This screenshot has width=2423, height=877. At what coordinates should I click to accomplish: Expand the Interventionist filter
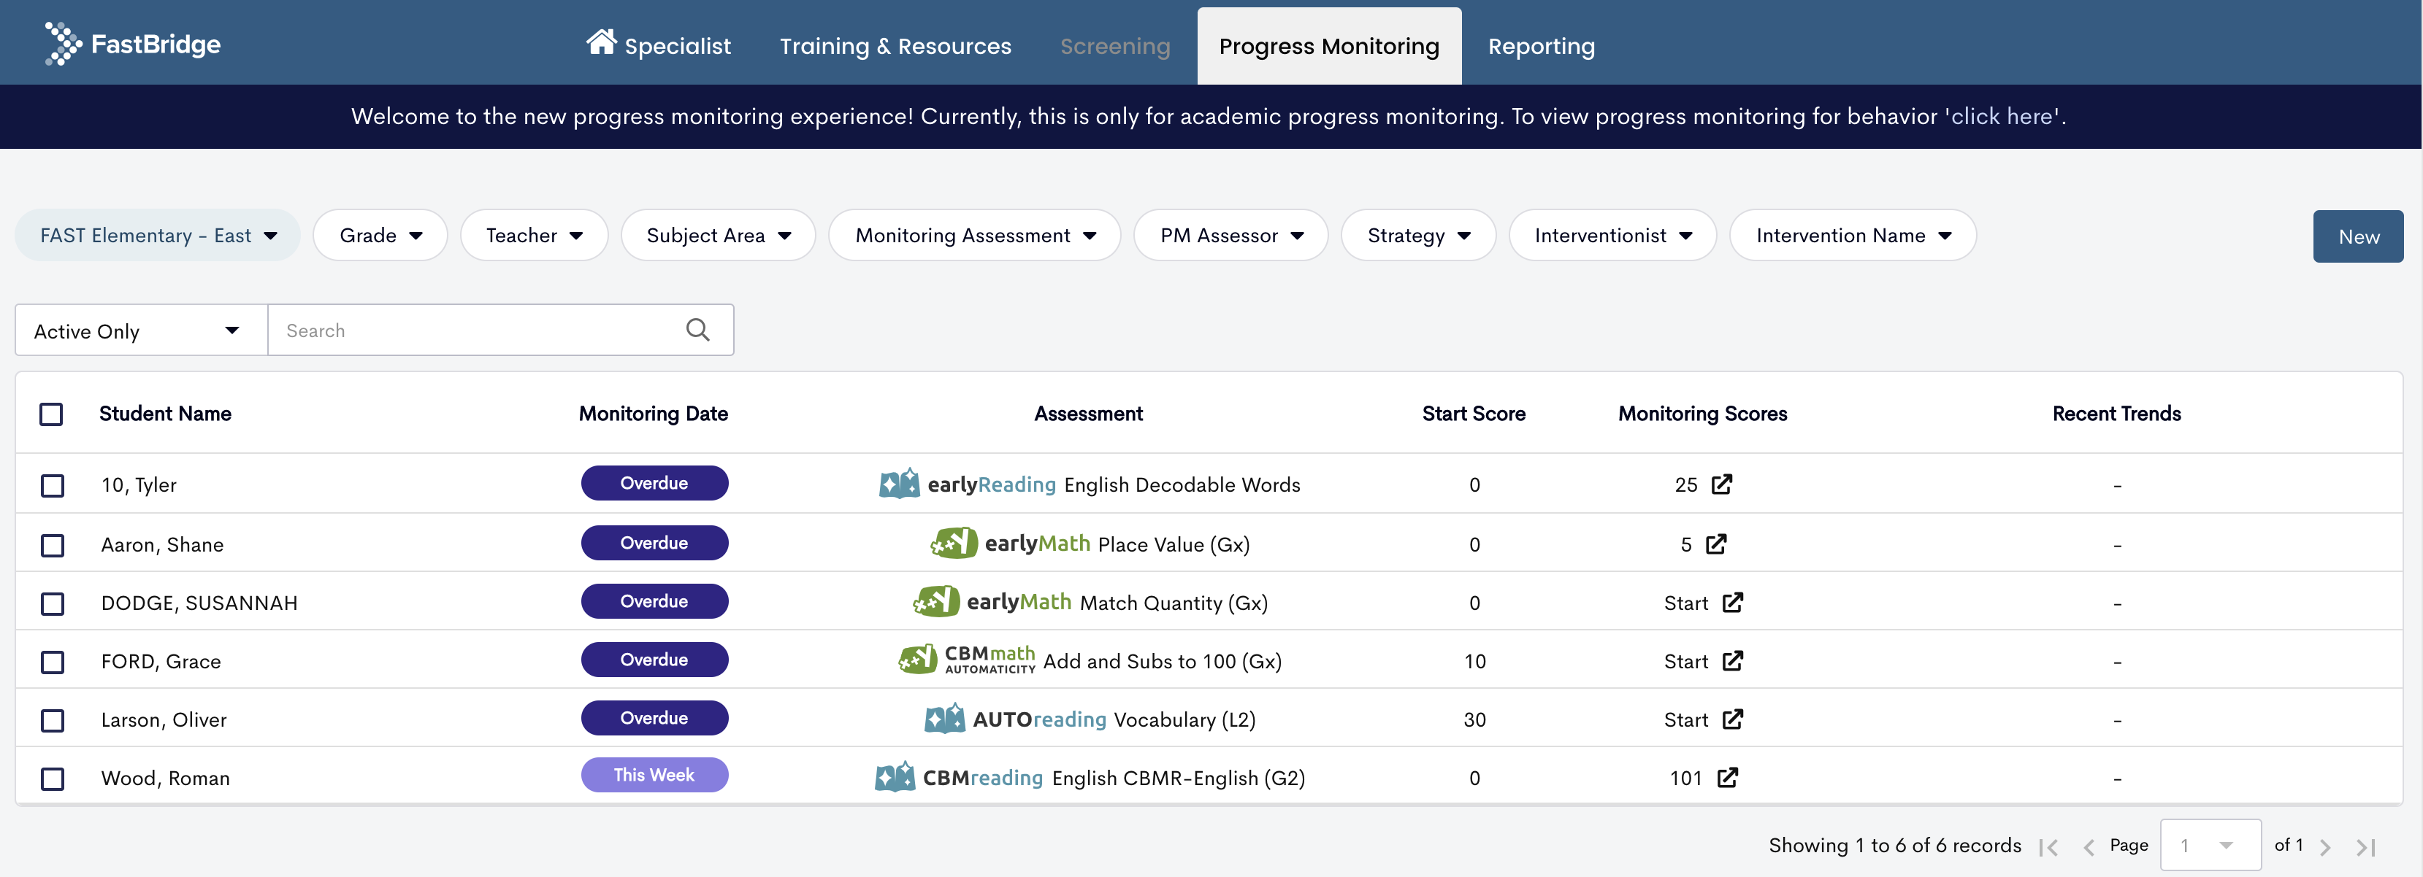[x=1613, y=235]
